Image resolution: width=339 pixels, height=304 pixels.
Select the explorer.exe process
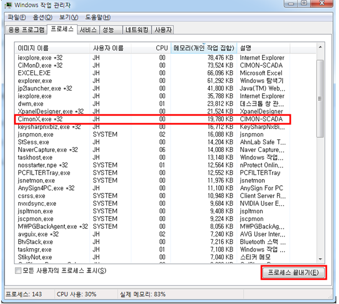[152, 81]
